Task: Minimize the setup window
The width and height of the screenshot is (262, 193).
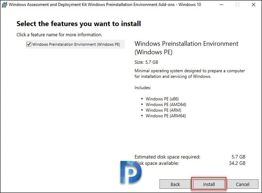Action: click(x=222, y=5)
